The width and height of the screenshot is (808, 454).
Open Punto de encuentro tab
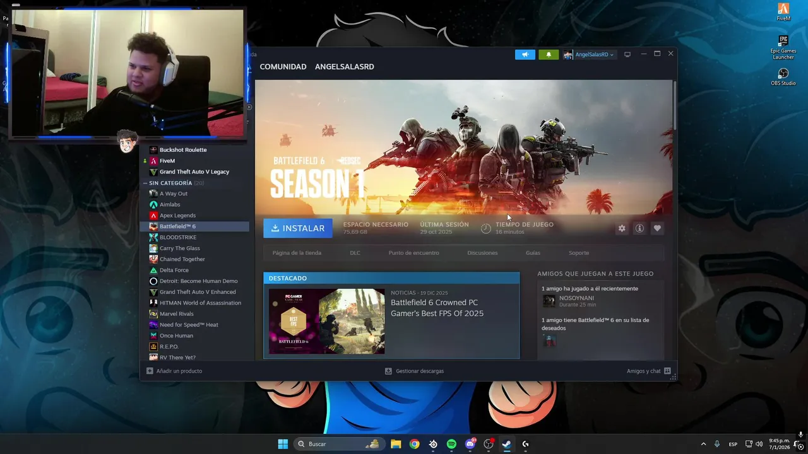point(413,253)
